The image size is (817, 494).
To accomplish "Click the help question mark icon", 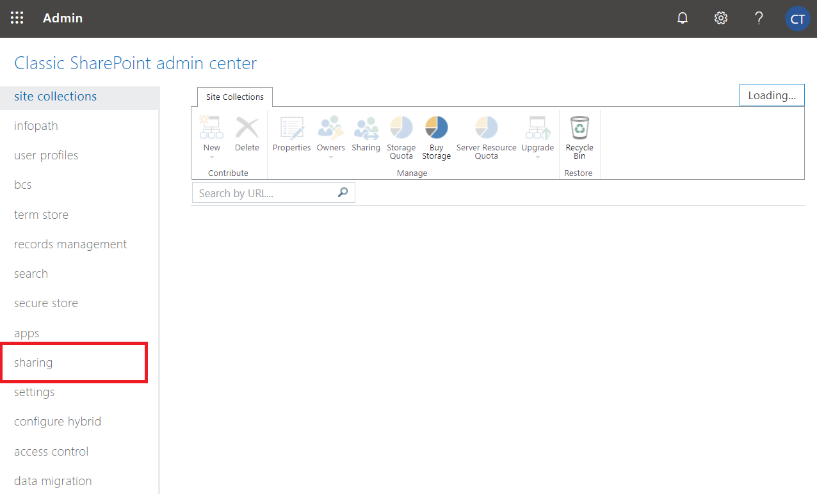I will point(759,18).
